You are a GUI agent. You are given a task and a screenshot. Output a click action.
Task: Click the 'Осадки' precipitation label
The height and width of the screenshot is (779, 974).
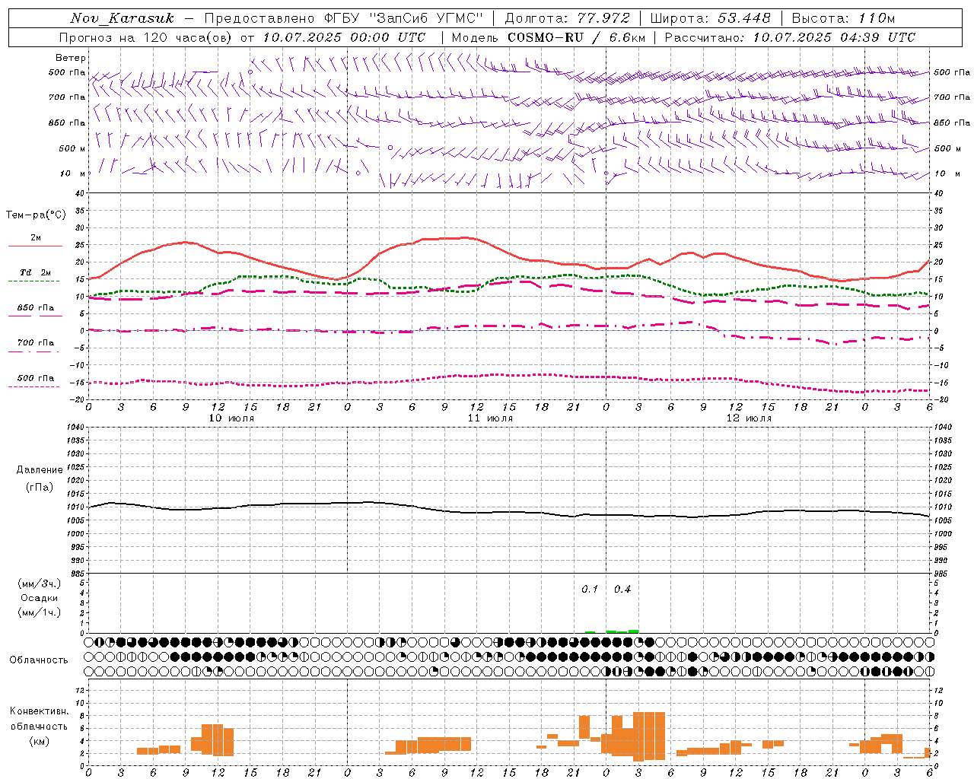(x=40, y=598)
